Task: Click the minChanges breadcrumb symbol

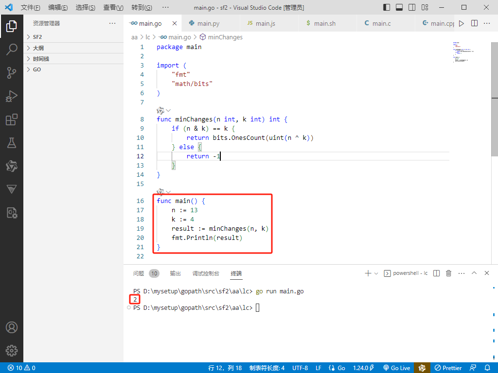Action: pos(221,37)
